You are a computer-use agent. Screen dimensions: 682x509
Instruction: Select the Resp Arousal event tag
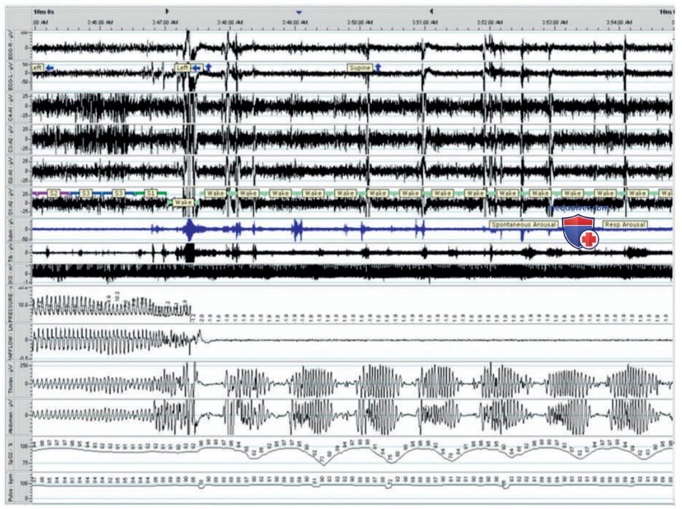624,224
